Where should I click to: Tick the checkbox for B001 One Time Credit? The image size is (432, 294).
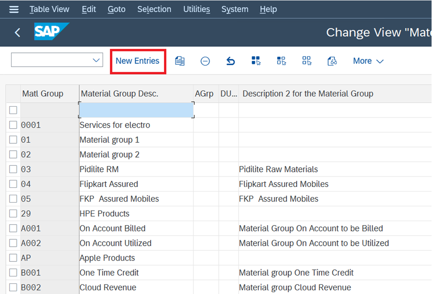(13, 272)
